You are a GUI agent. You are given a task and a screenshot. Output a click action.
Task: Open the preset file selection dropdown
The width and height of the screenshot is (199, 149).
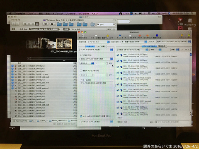(97, 122)
